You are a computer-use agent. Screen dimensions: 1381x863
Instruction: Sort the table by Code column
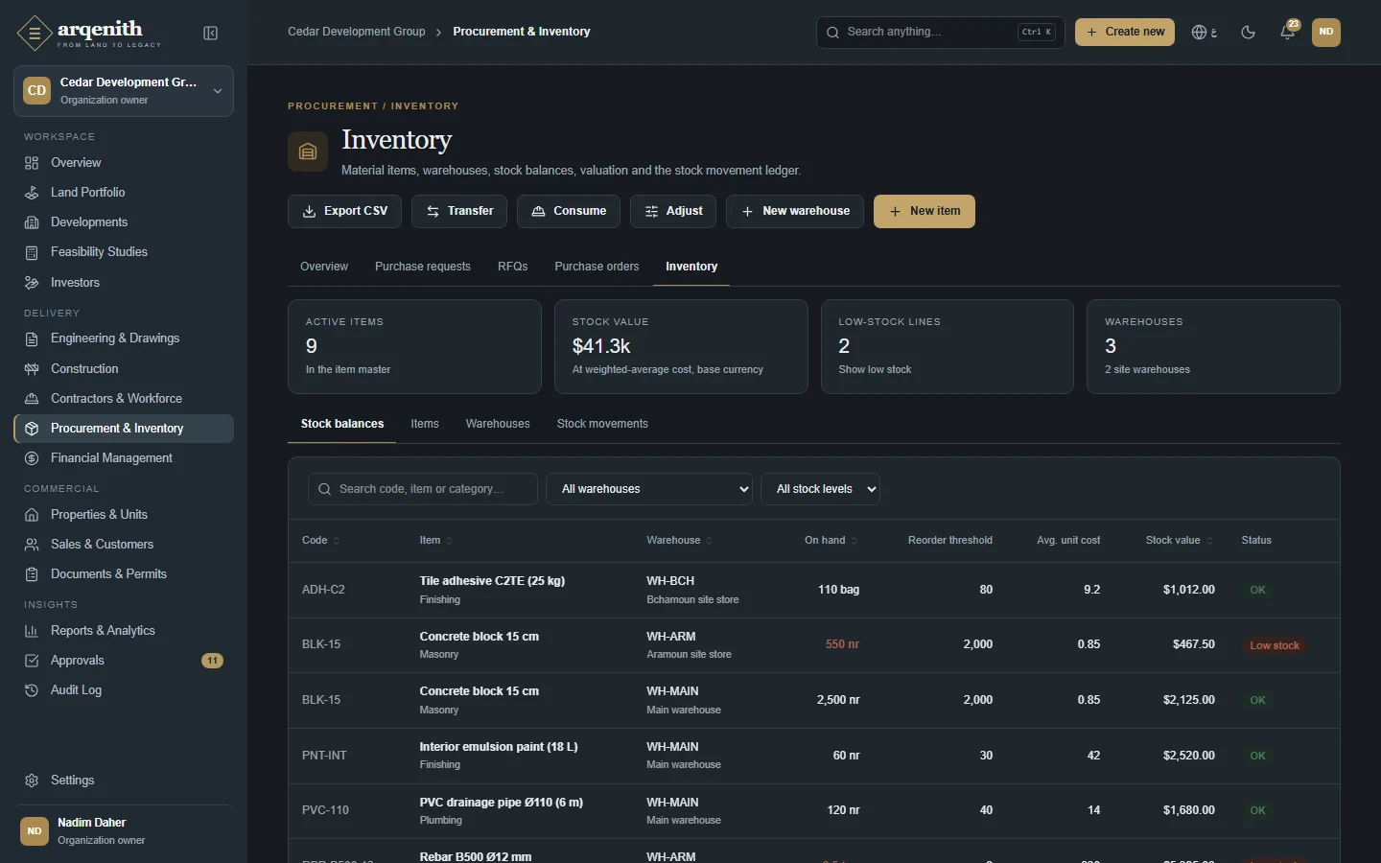coord(320,541)
